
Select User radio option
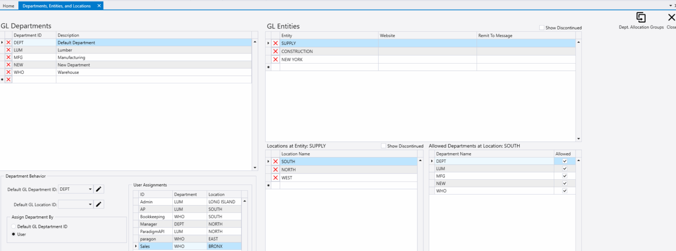coord(14,234)
